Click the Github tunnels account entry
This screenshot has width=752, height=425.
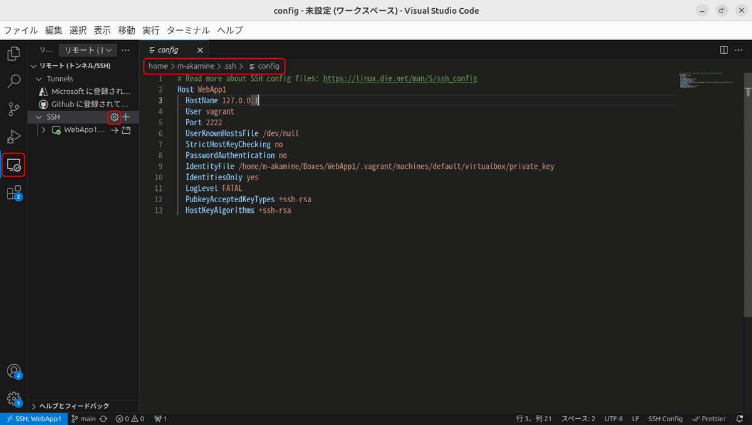point(84,105)
